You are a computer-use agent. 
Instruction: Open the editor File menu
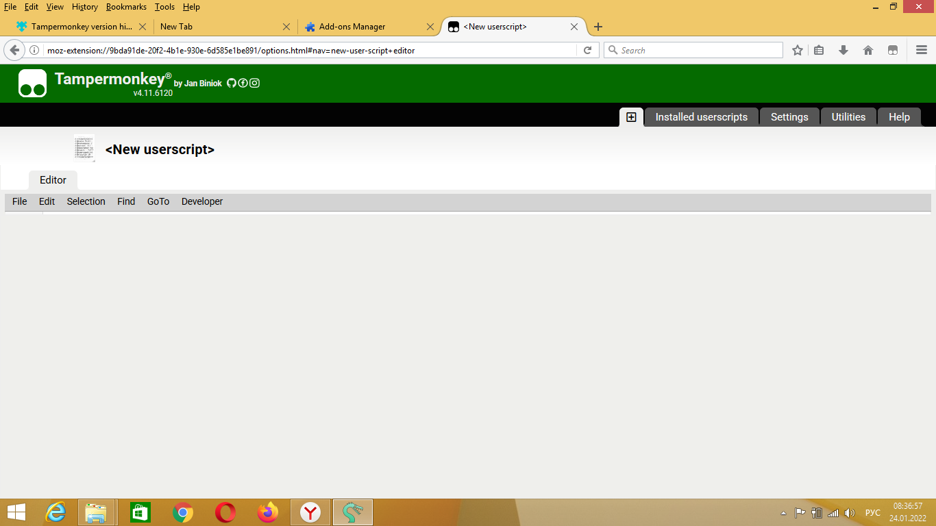(x=20, y=201)
